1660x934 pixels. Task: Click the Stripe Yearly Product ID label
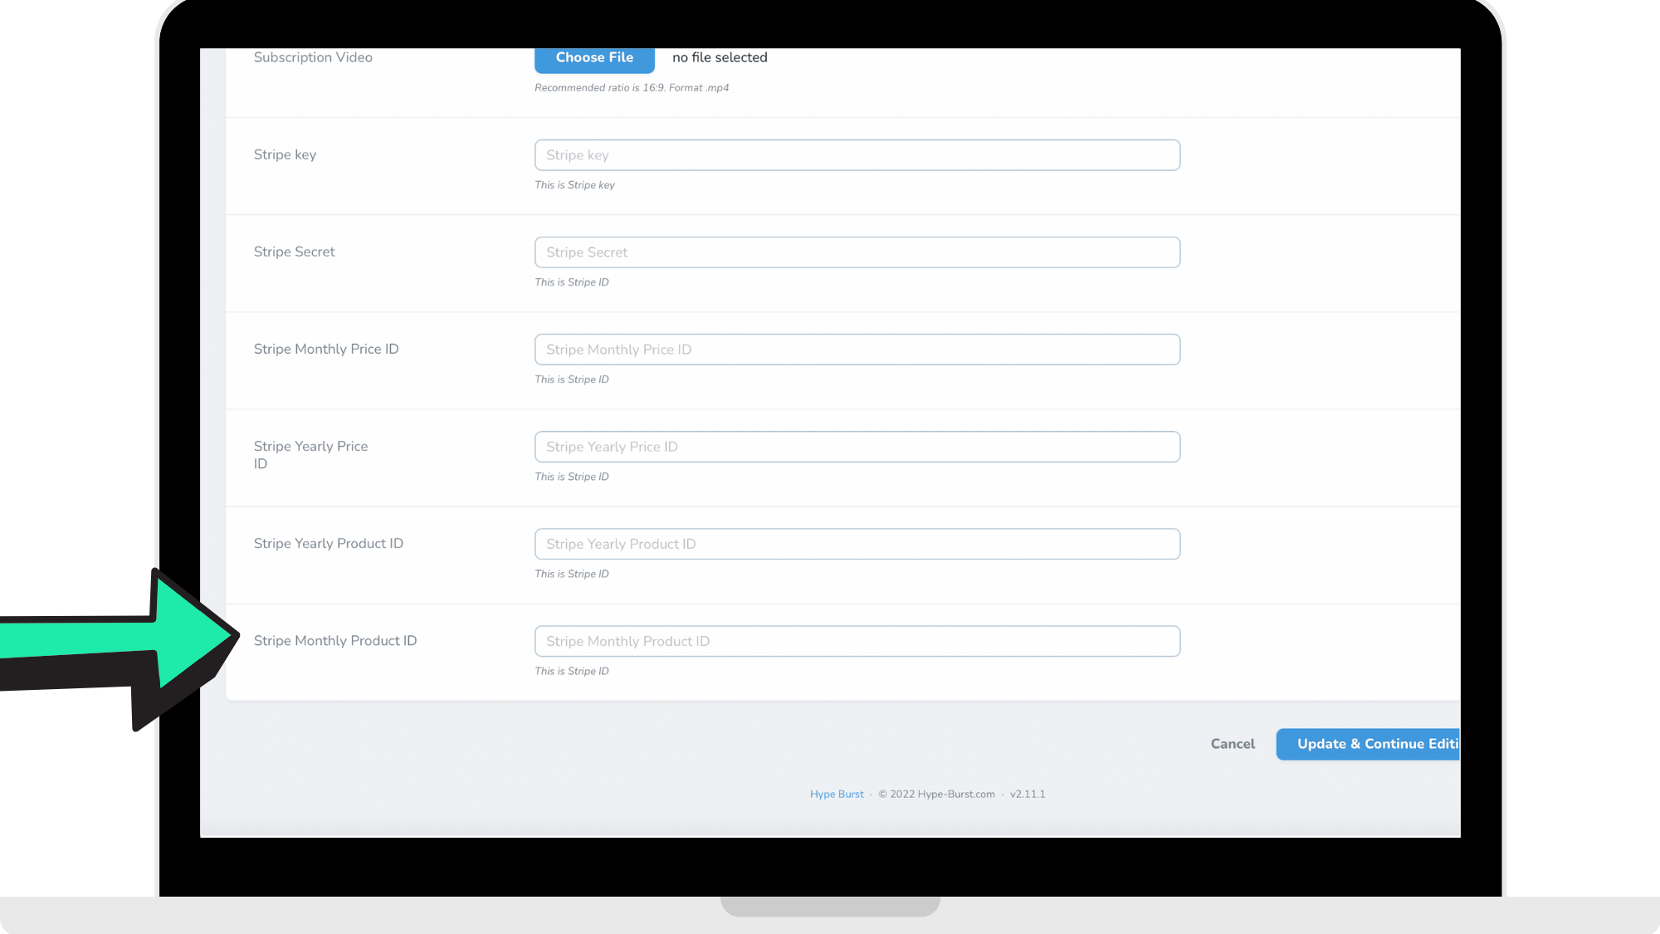tap(329, 543)
